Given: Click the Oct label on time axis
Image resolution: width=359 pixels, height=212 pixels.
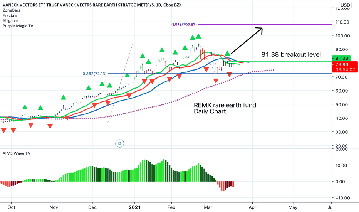Looking at the screenshot, I should [x=11, y=207].
